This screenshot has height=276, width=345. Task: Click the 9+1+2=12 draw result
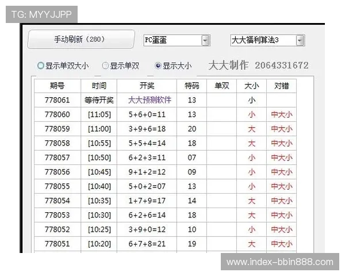[x=147, y=172]
